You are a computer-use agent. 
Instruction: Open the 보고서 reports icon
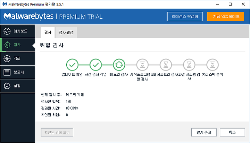[x=7, y=72]
